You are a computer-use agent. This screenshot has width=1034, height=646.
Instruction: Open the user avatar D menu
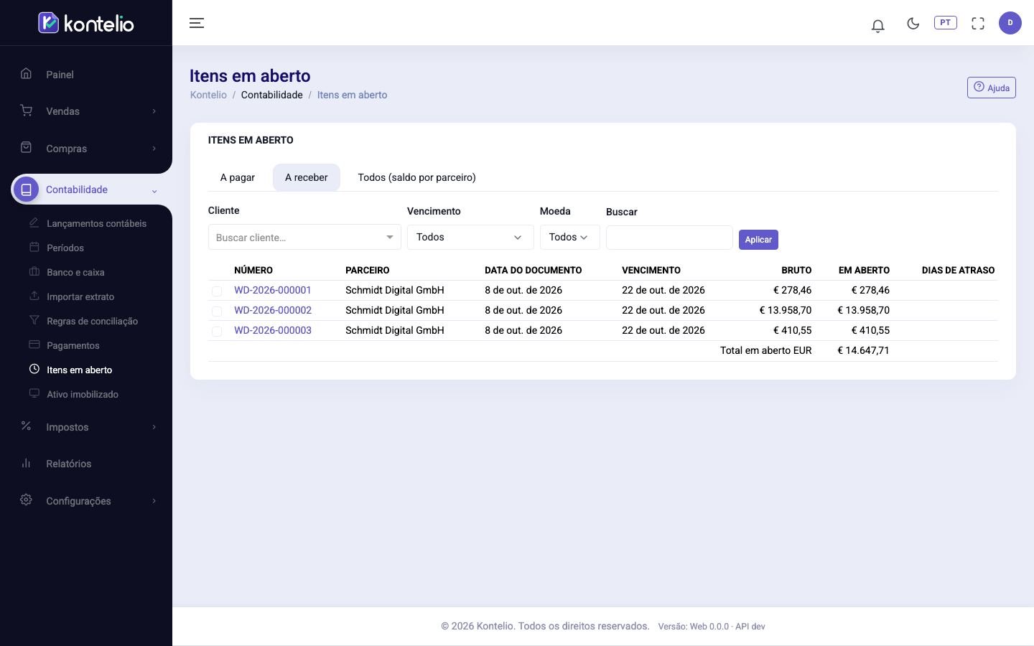pyautogui.click(x=1010, y=23)
